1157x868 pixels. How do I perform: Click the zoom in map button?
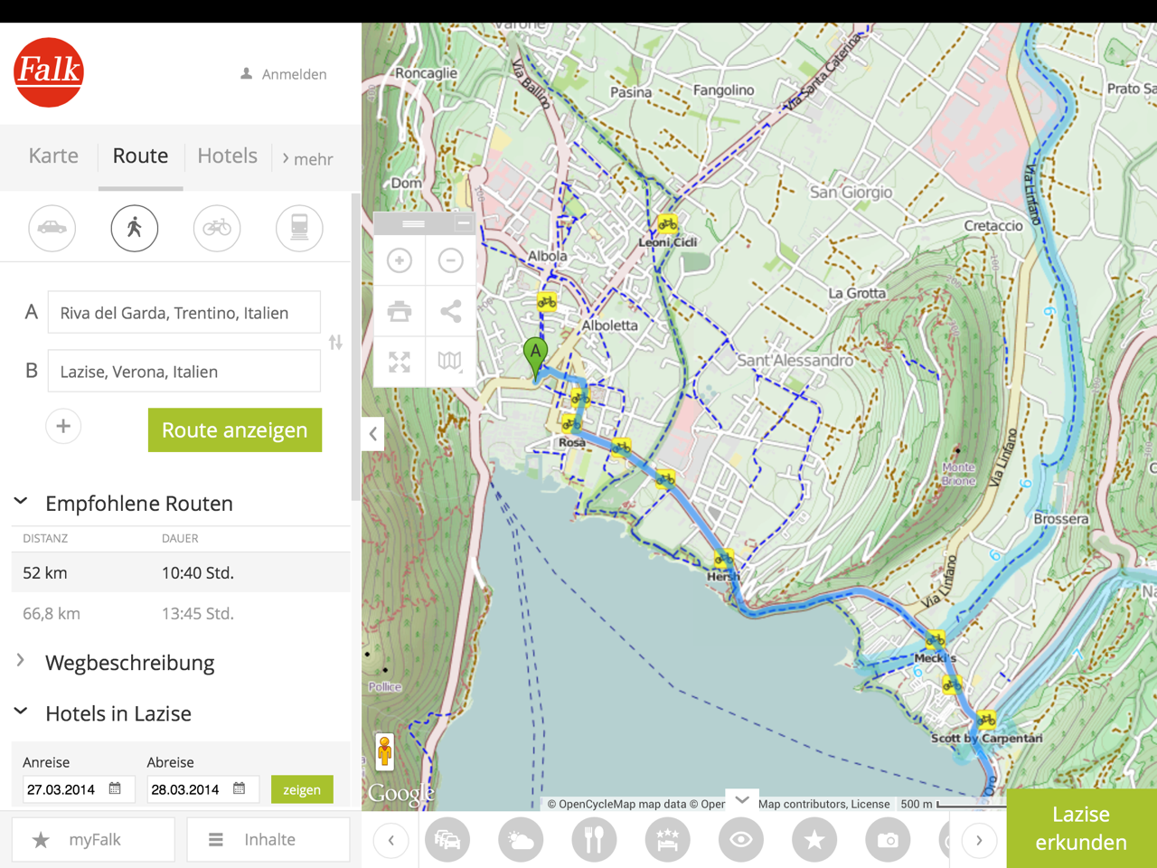click(400, 261)
